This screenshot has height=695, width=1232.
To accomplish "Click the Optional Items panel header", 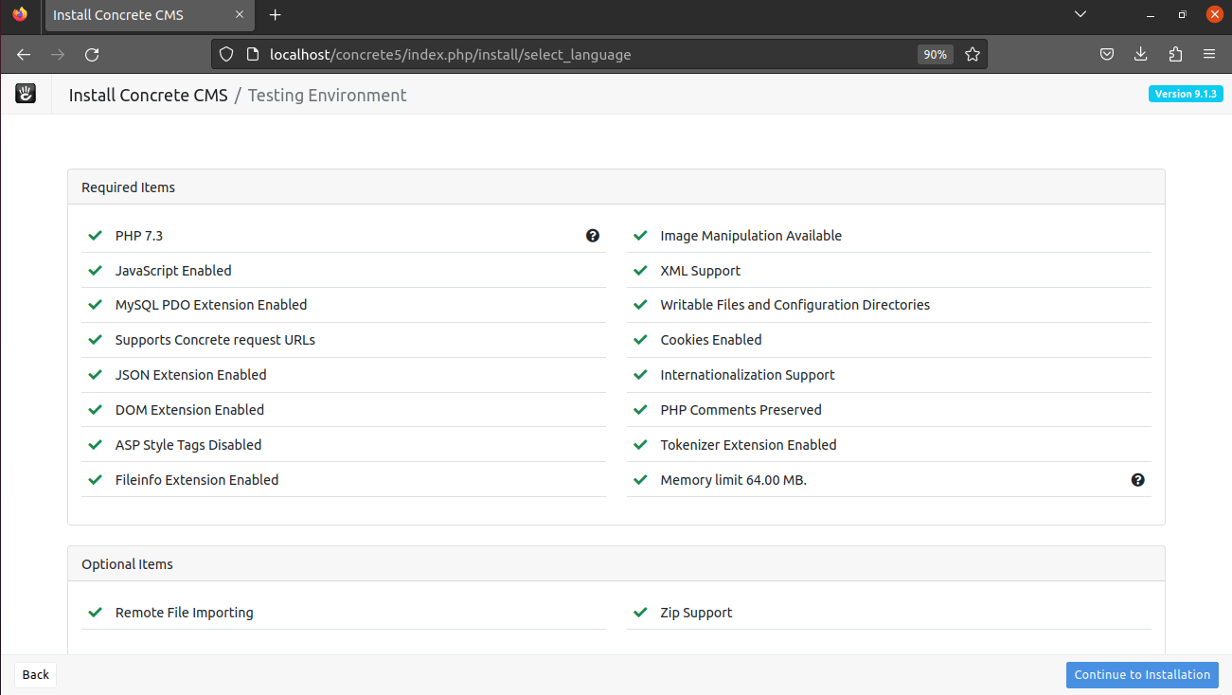I will pyautogui.click(x=616, y=564).
